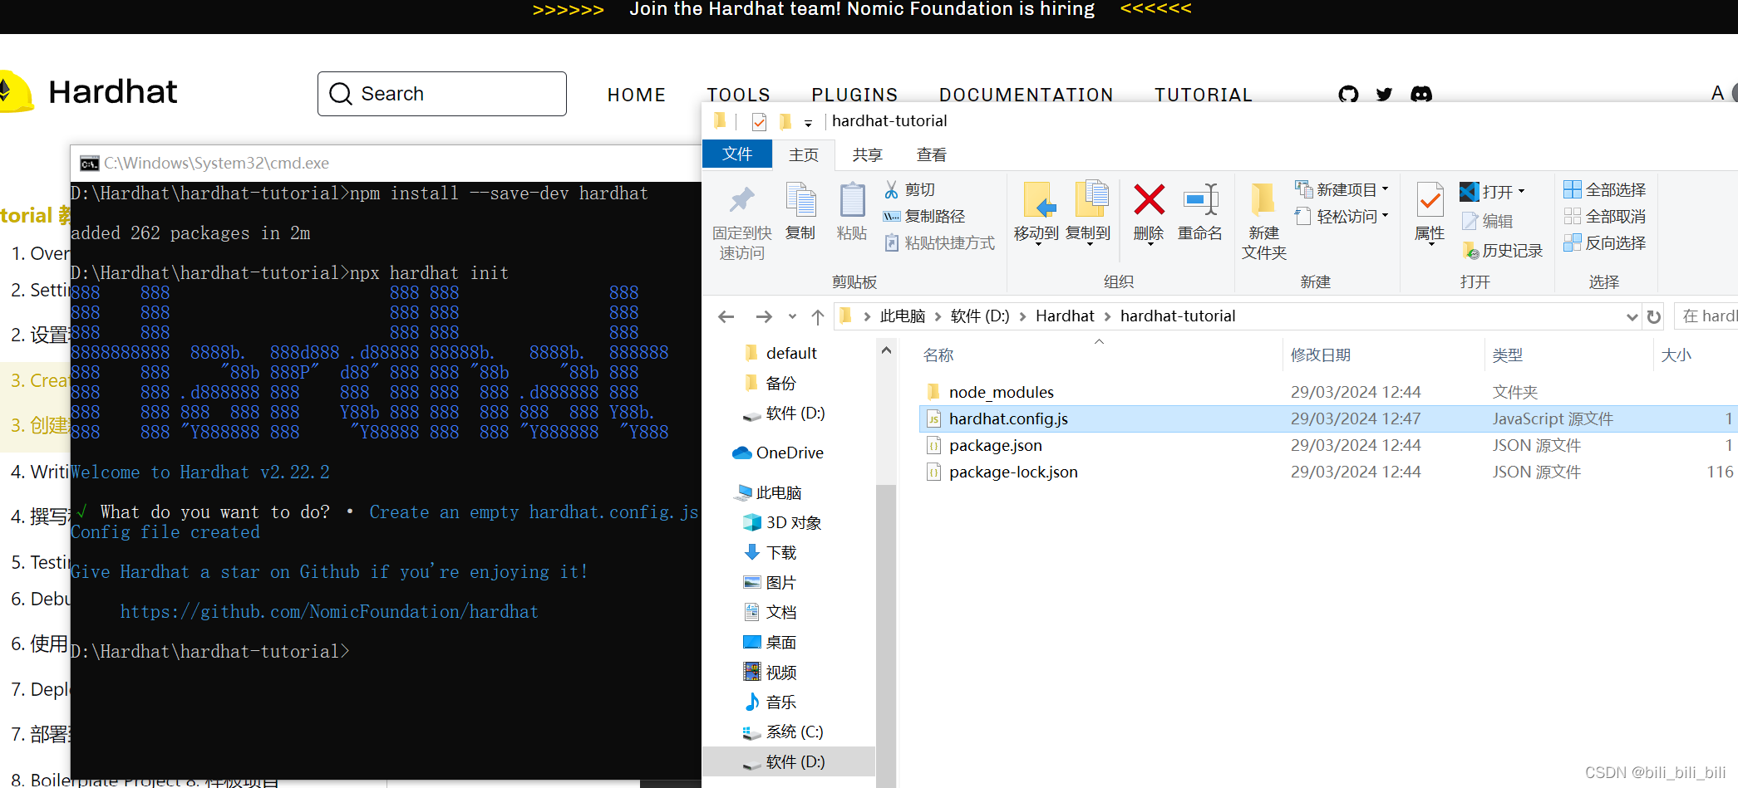Expand the Open with VS Code dropdown

pos(1522,192)
